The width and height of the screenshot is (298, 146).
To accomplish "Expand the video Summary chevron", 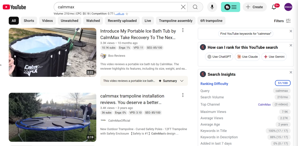I will (182, 81).
